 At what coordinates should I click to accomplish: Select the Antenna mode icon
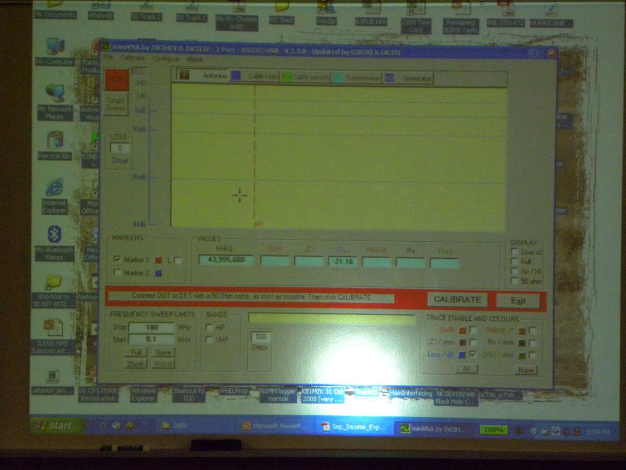tap(184, 75)
